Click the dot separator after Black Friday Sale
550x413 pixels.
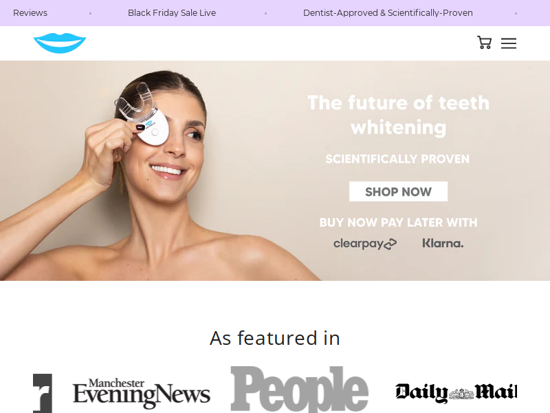click(265, 13)
